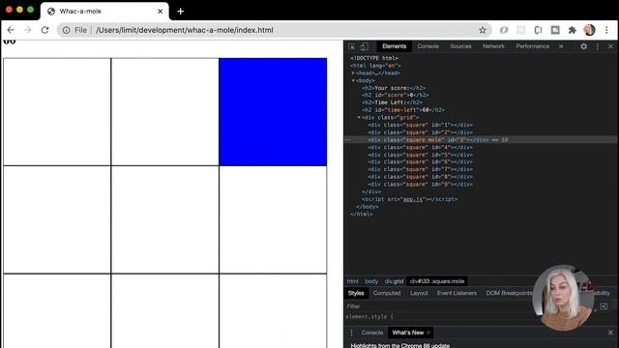Click the html breadcrumb
Image resolution: width=619 pixels, height=348 pixels.
coord(352,281)
